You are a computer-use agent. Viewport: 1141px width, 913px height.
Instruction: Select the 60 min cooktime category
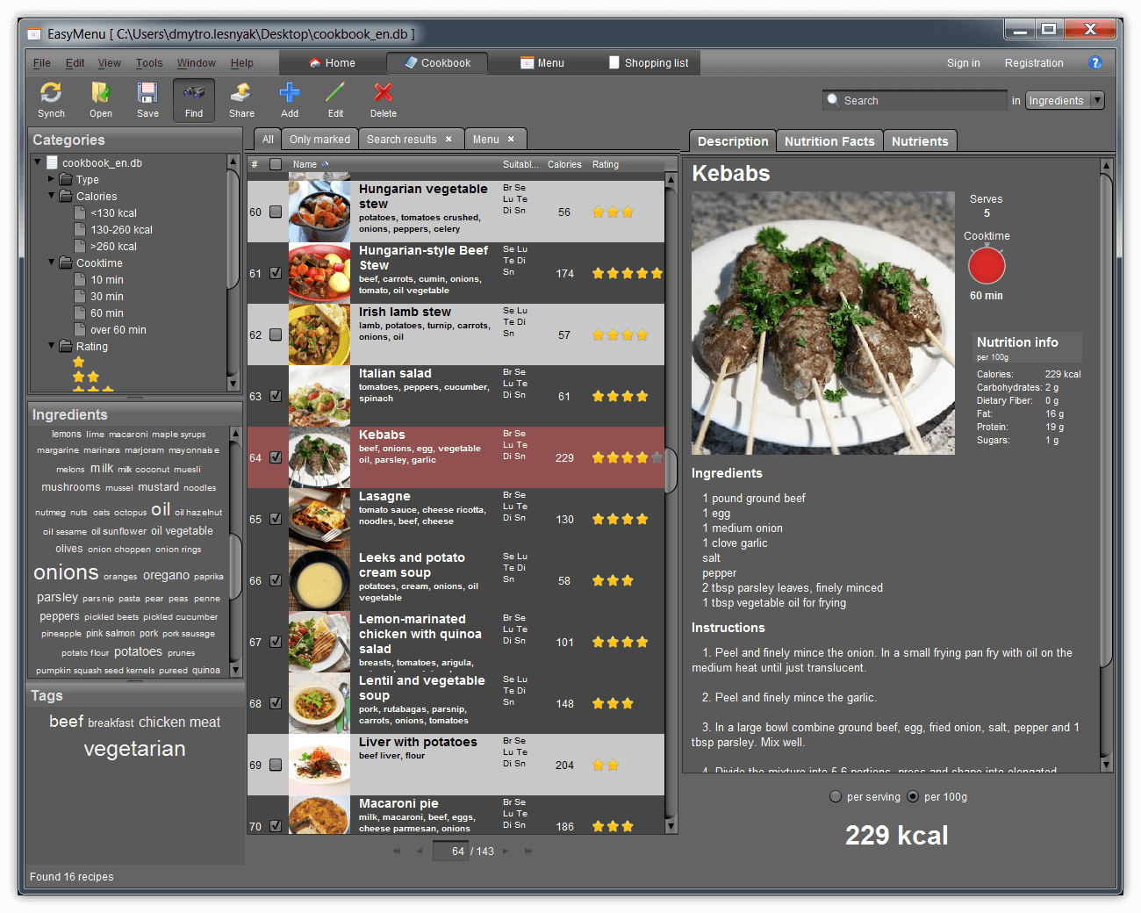tap(106, 313)
